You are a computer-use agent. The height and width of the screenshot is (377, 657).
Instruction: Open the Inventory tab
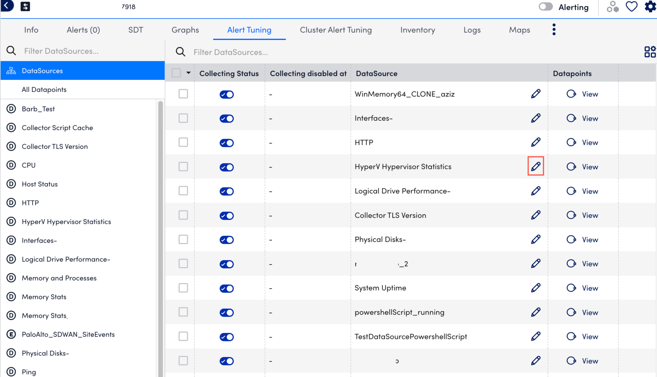417,29
